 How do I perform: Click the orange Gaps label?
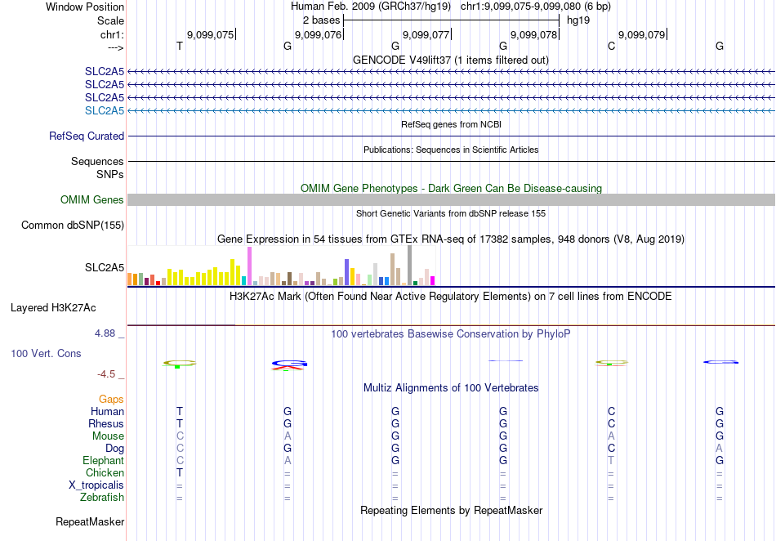pyautogui.click(x=111, y=399)
